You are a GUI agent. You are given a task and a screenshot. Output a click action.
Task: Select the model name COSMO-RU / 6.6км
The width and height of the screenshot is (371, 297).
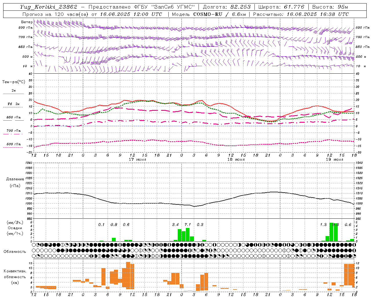219,14
